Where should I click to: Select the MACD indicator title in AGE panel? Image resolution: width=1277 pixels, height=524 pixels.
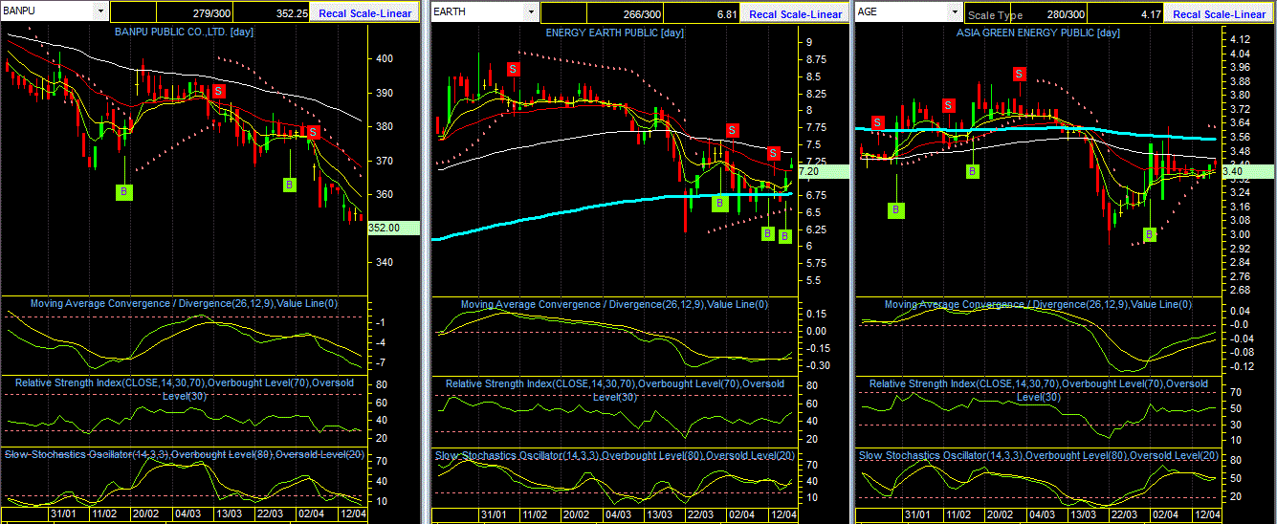(x=1038, y=304)
